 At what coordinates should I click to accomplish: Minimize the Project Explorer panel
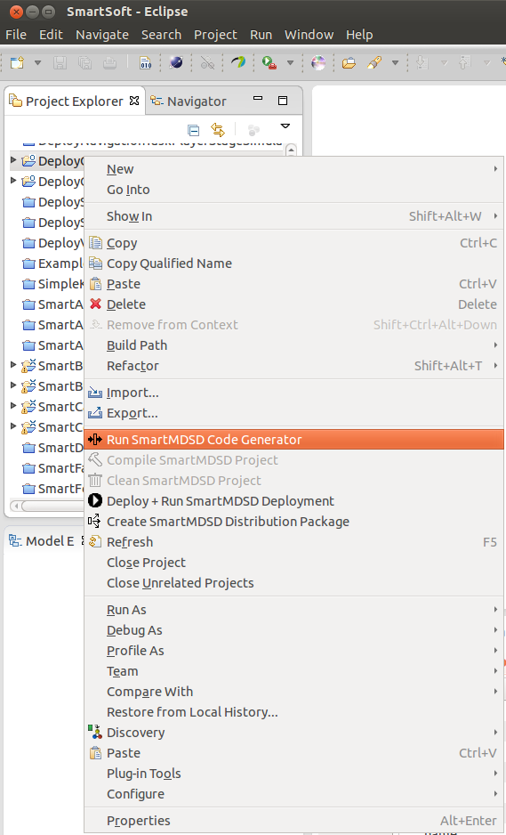258,98
